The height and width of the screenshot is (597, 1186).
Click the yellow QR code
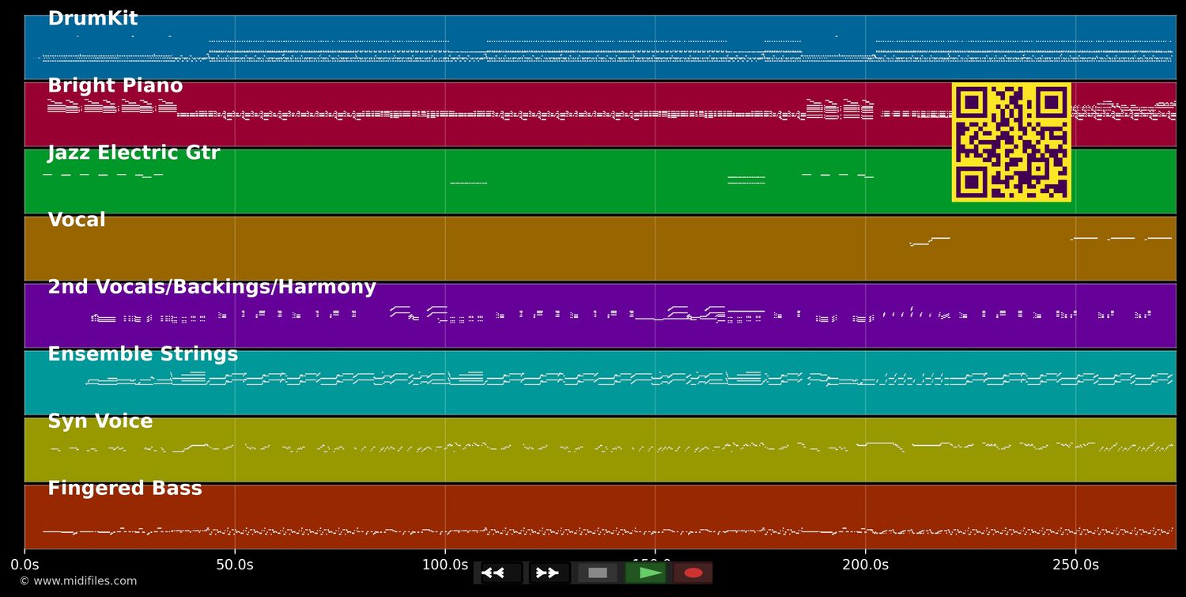pyautogui.click(x=1011, y=142)
